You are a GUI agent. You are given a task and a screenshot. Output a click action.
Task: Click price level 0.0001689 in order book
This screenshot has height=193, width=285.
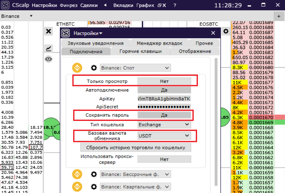[261, 23]
